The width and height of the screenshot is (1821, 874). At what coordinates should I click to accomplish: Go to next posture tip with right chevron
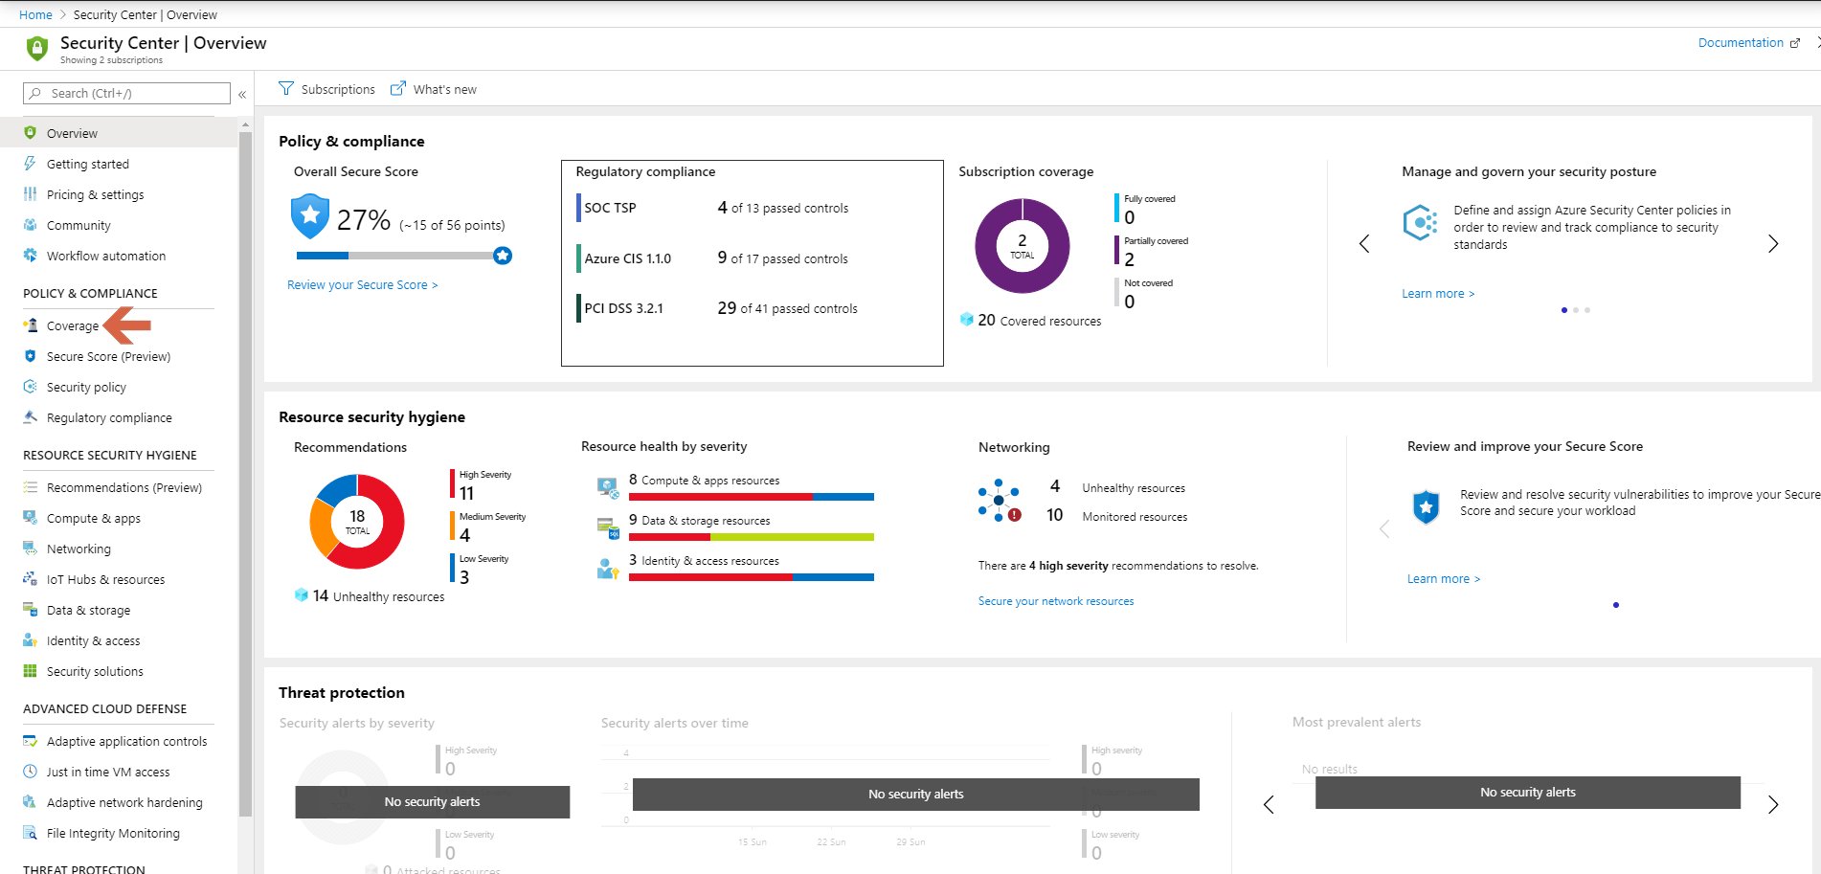[x=1773, y=243]
